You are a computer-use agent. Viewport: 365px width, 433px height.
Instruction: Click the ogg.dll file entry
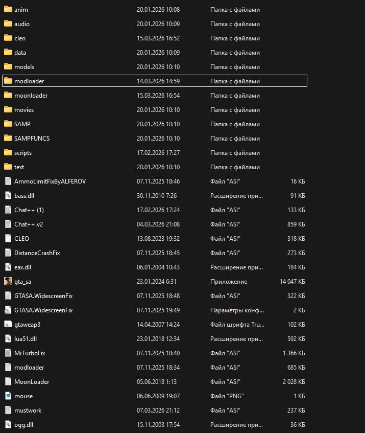pyautogui.click(x=24, y=425)
